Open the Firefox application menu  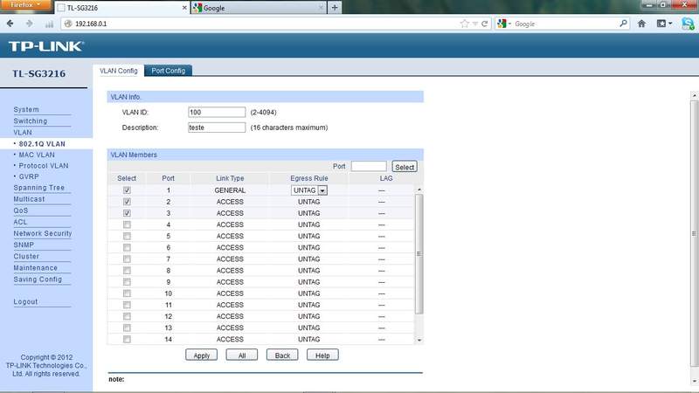click(26, 5)
